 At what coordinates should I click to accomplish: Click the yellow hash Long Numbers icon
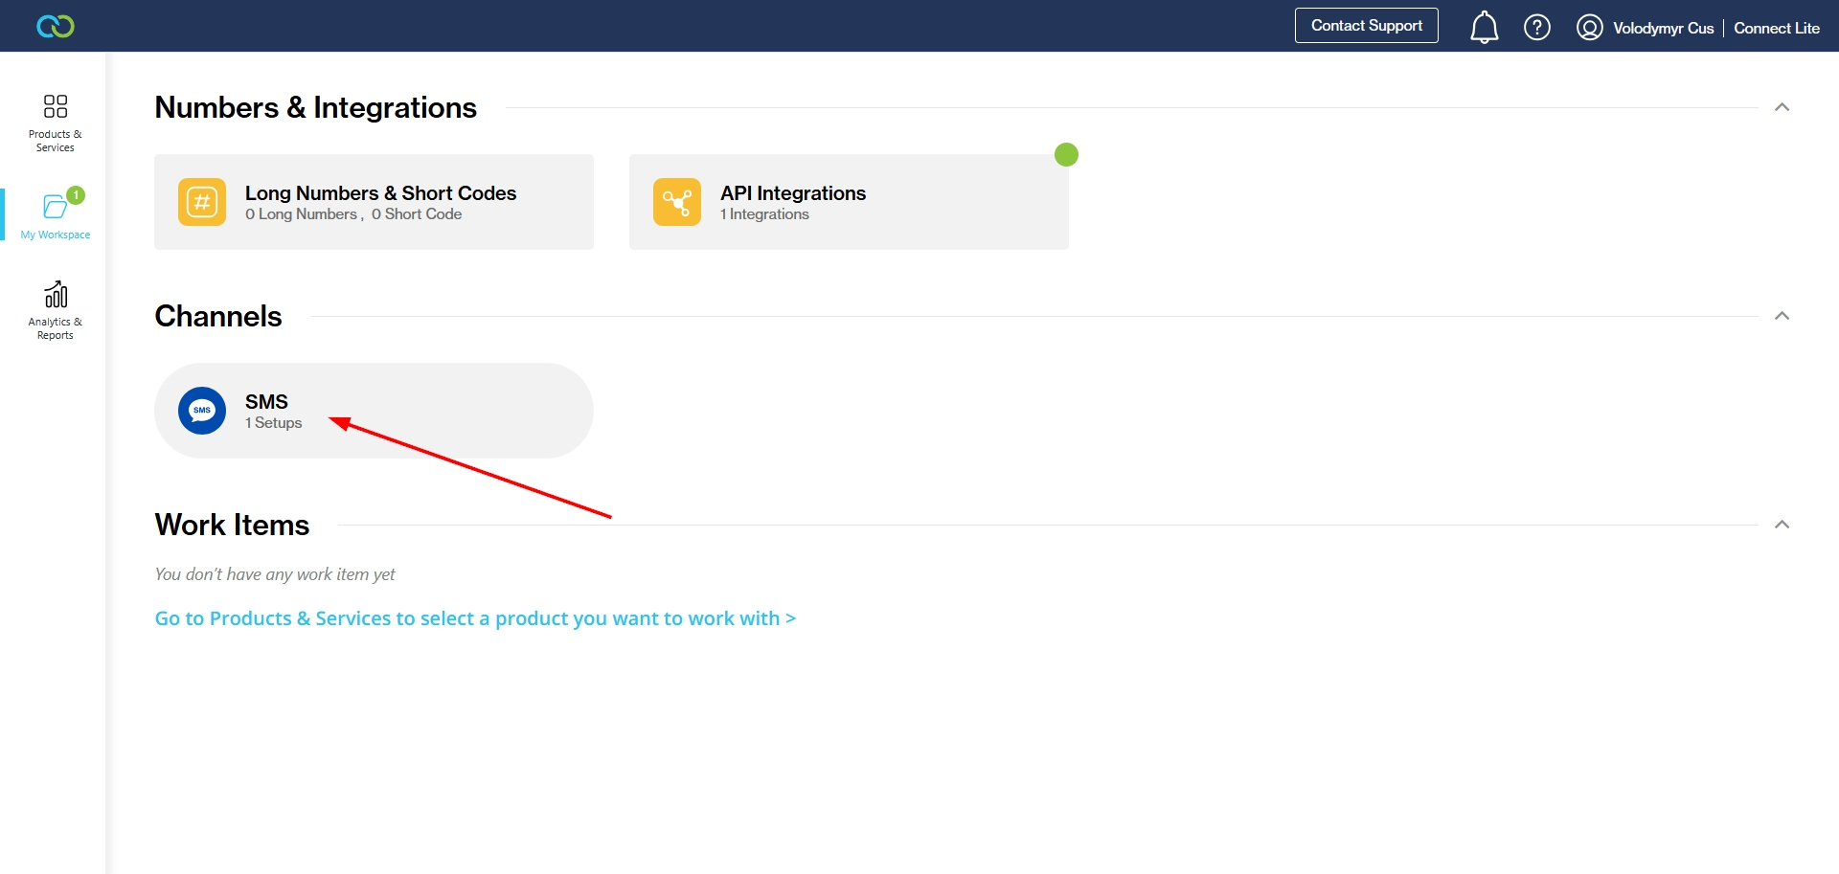pyautogui.click(x=202, y=202)
